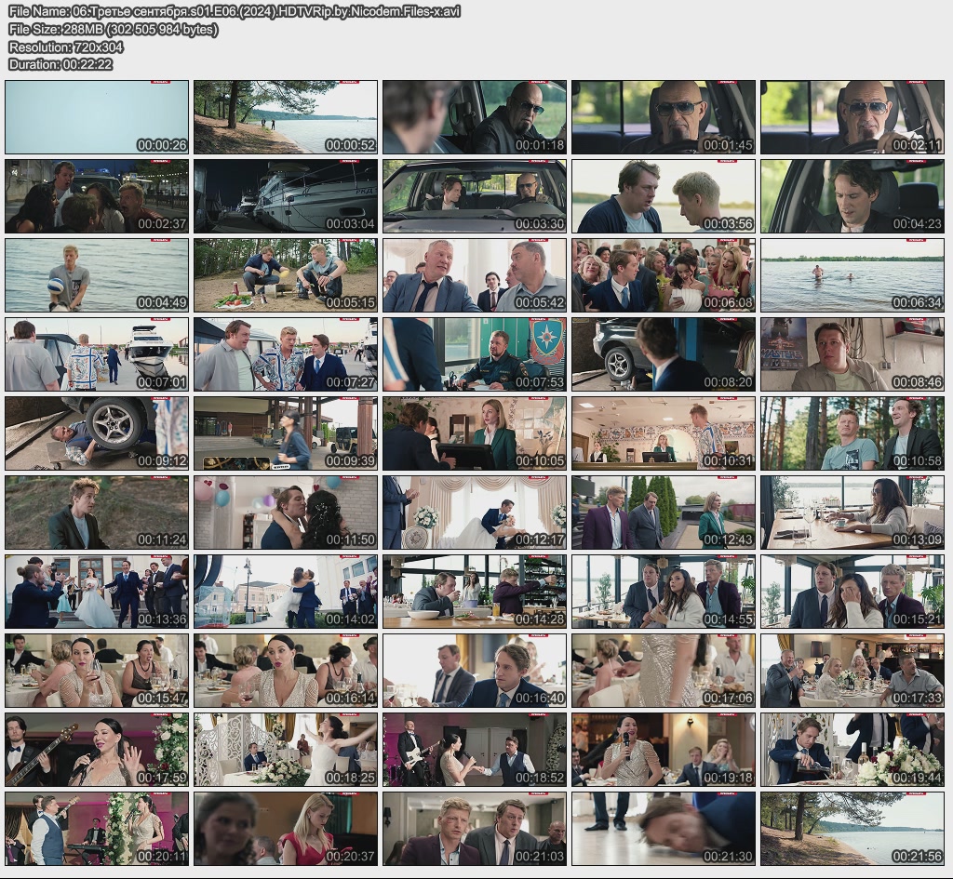
Task: Select the balloons kiss frame at 00:11:50
Action: [286, 513]
